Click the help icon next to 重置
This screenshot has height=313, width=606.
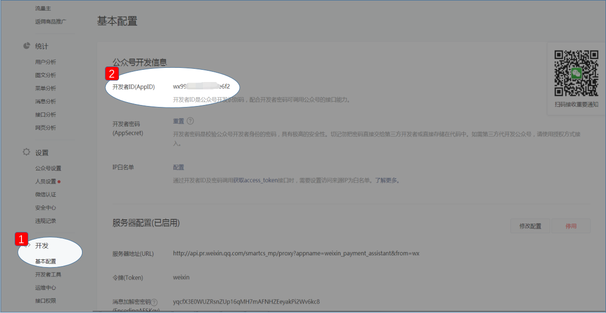[190, 121]
